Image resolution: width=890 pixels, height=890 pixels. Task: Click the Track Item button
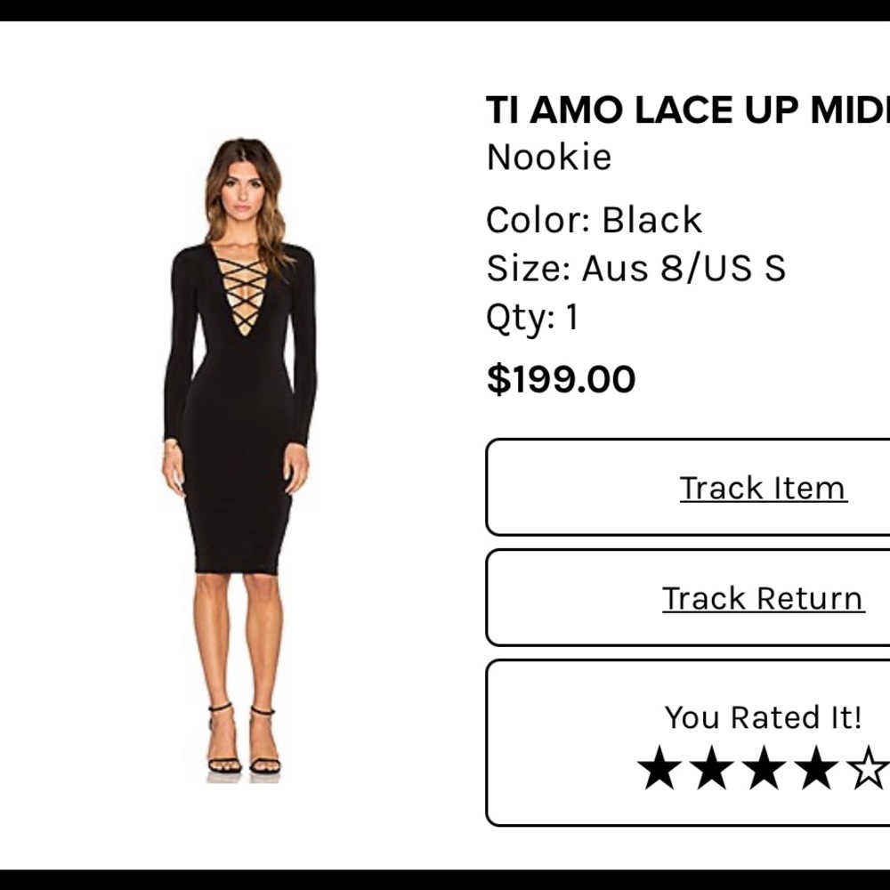761,488
